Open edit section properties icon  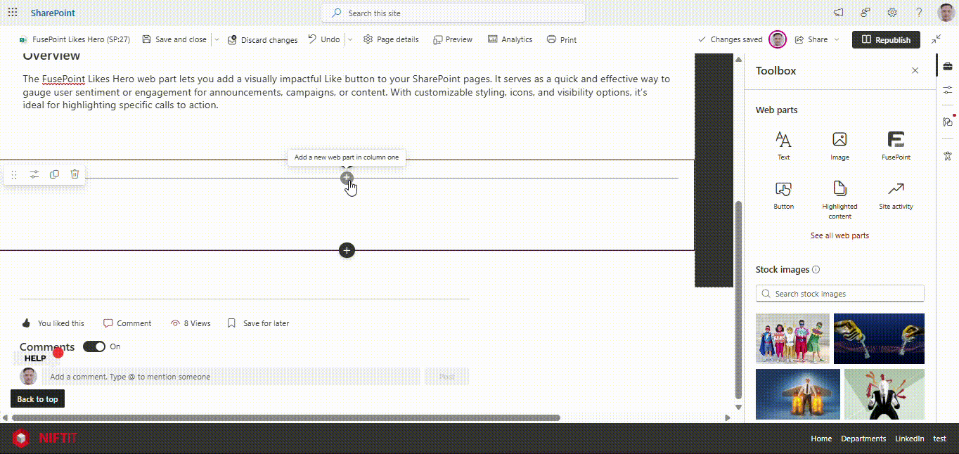coord(34,174)
